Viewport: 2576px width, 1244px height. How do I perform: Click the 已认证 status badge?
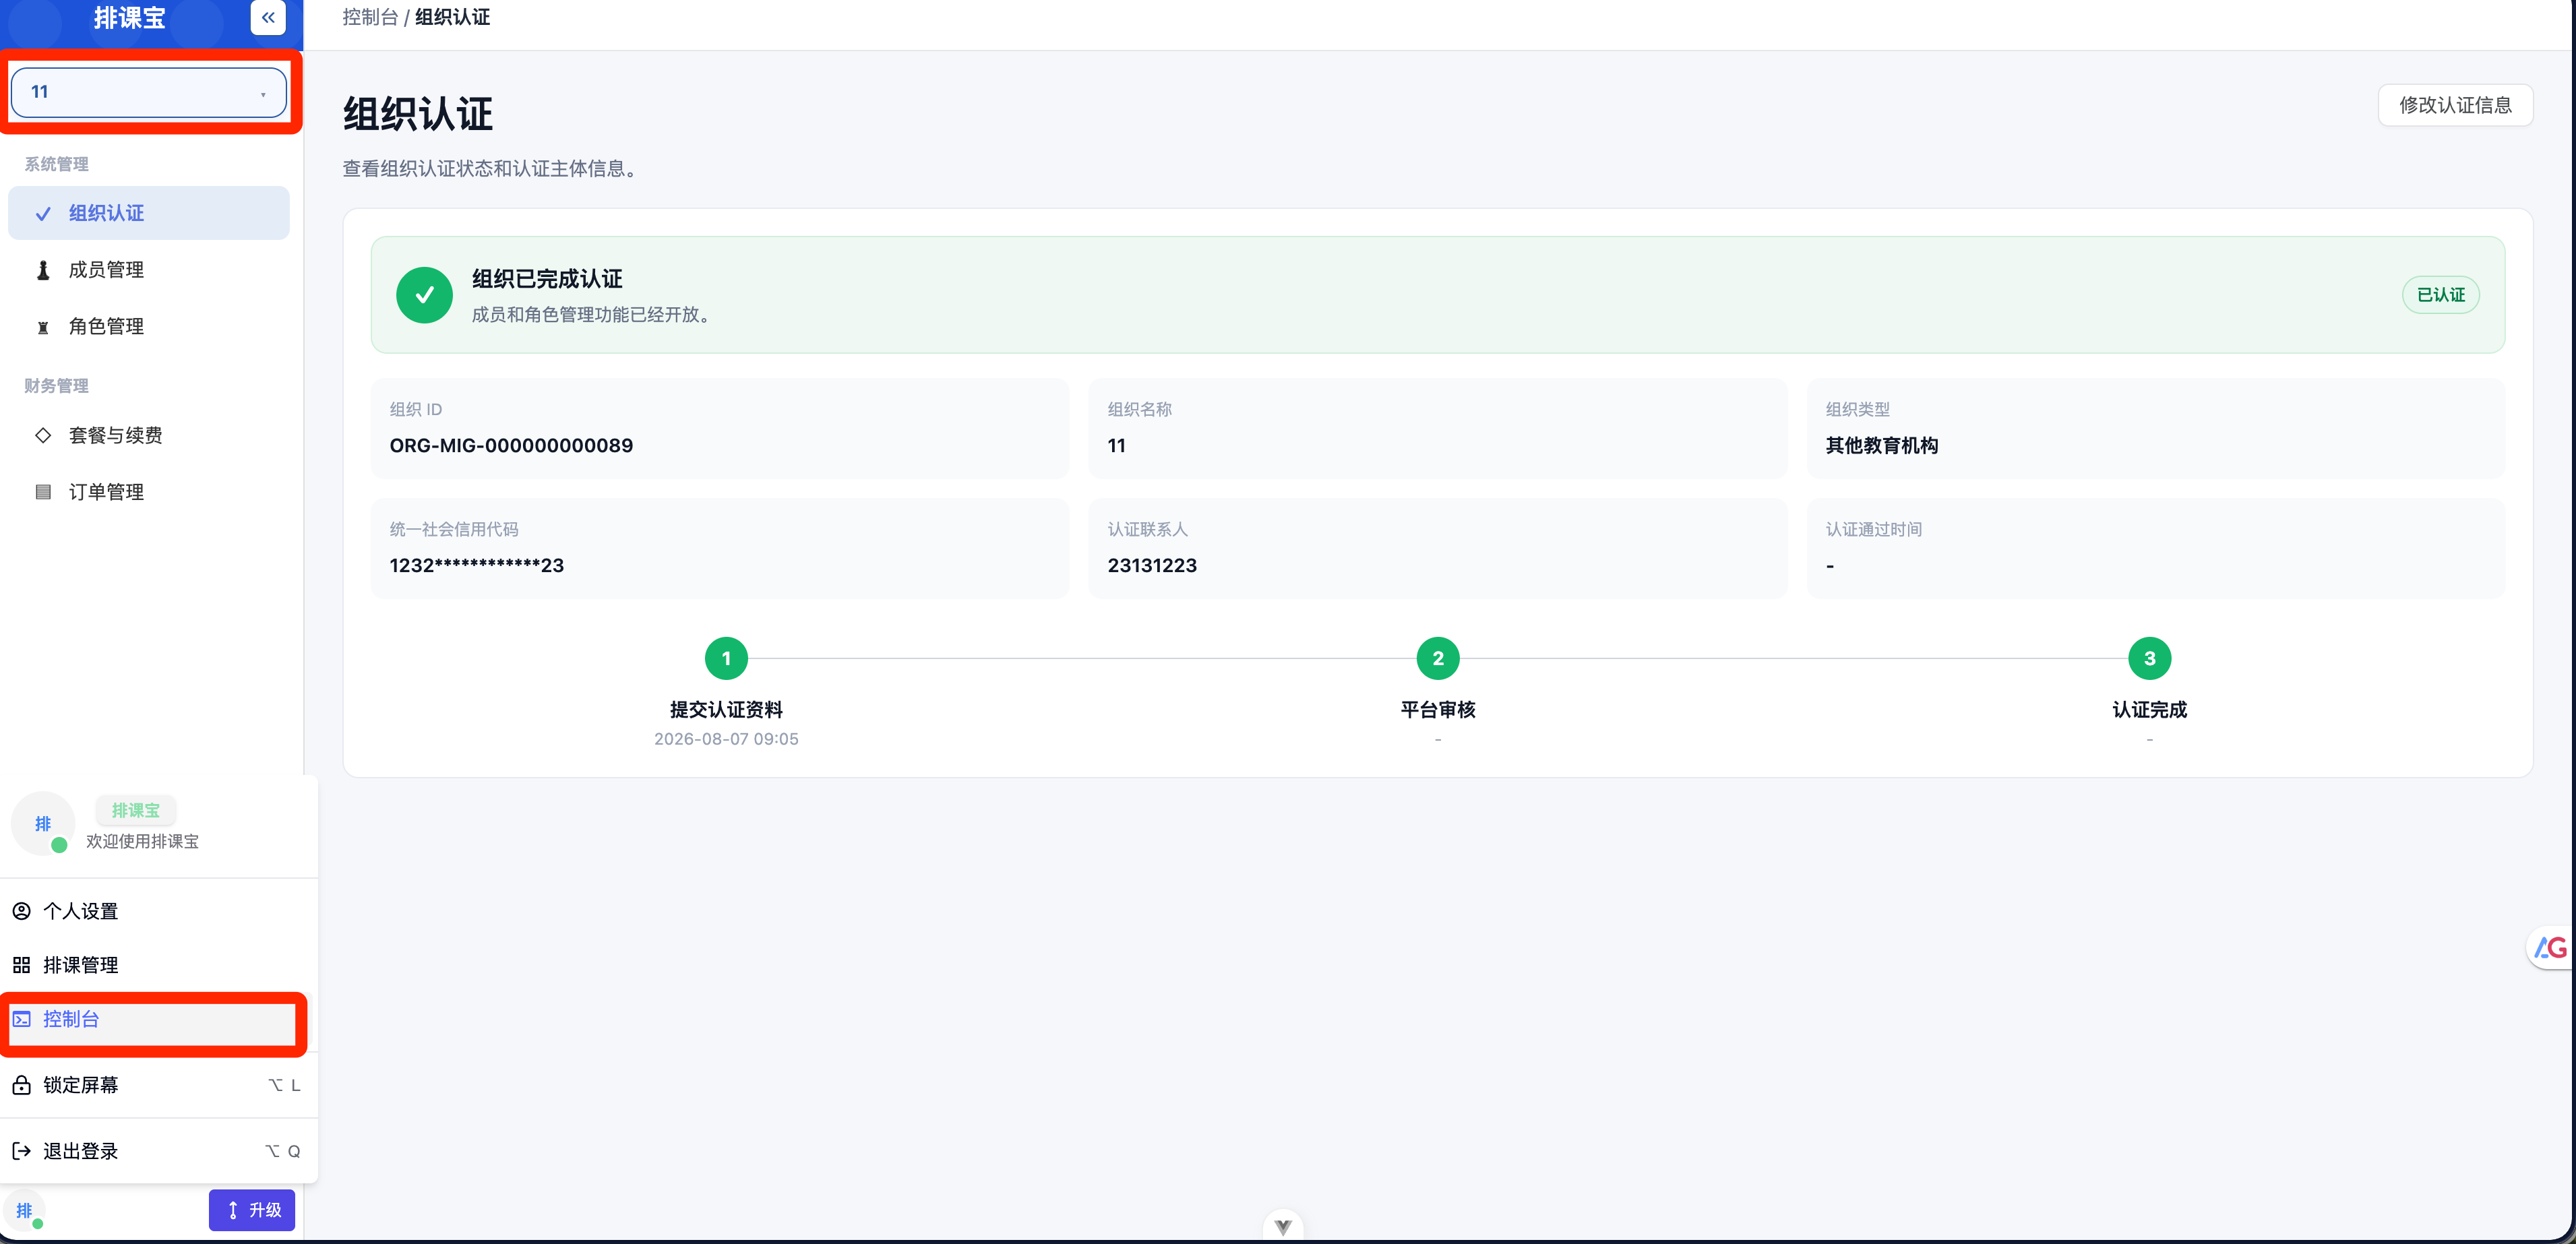(2440, 295)
